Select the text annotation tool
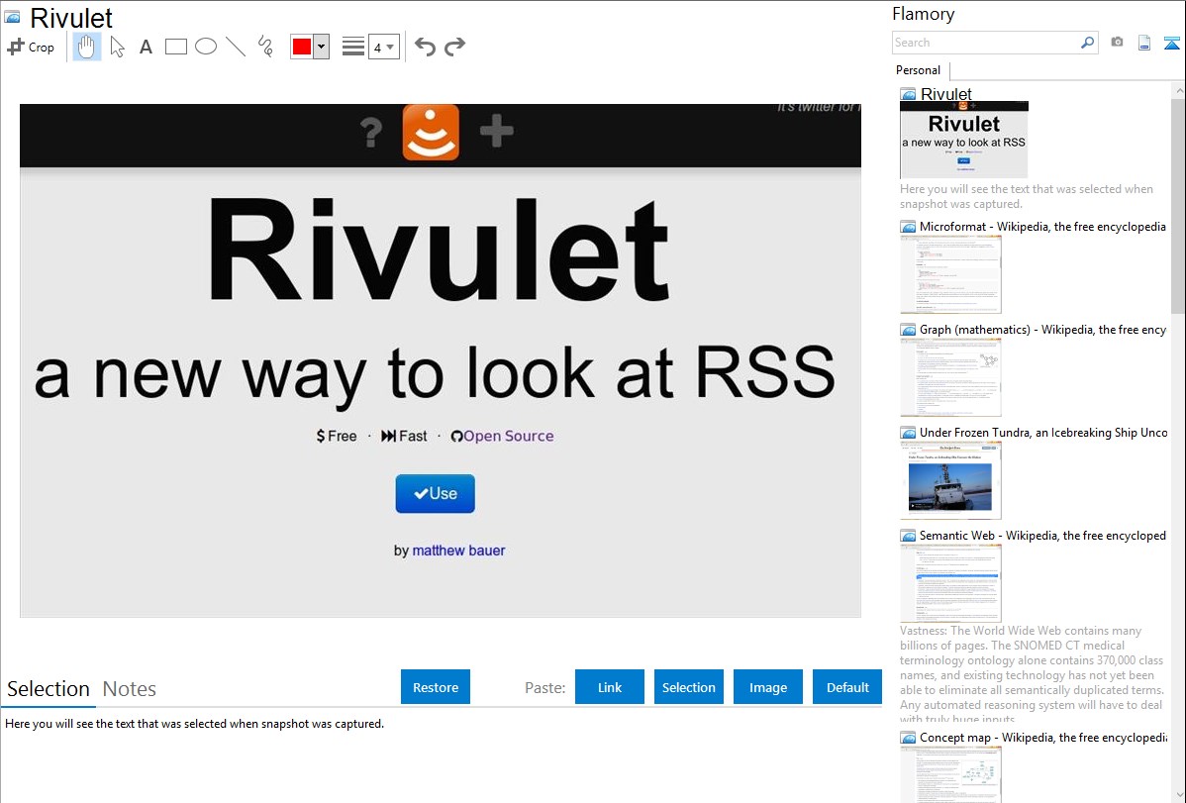Image resolution: width=1186 pixels, height=803 pixels. click(x=146, y=47)
